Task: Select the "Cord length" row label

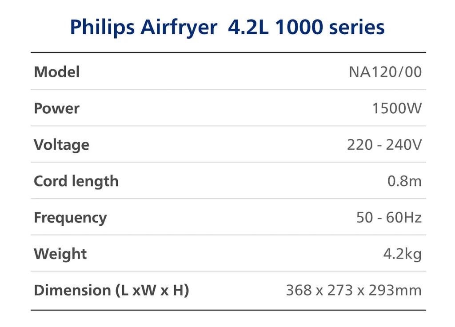Action: tap(76, 181)
